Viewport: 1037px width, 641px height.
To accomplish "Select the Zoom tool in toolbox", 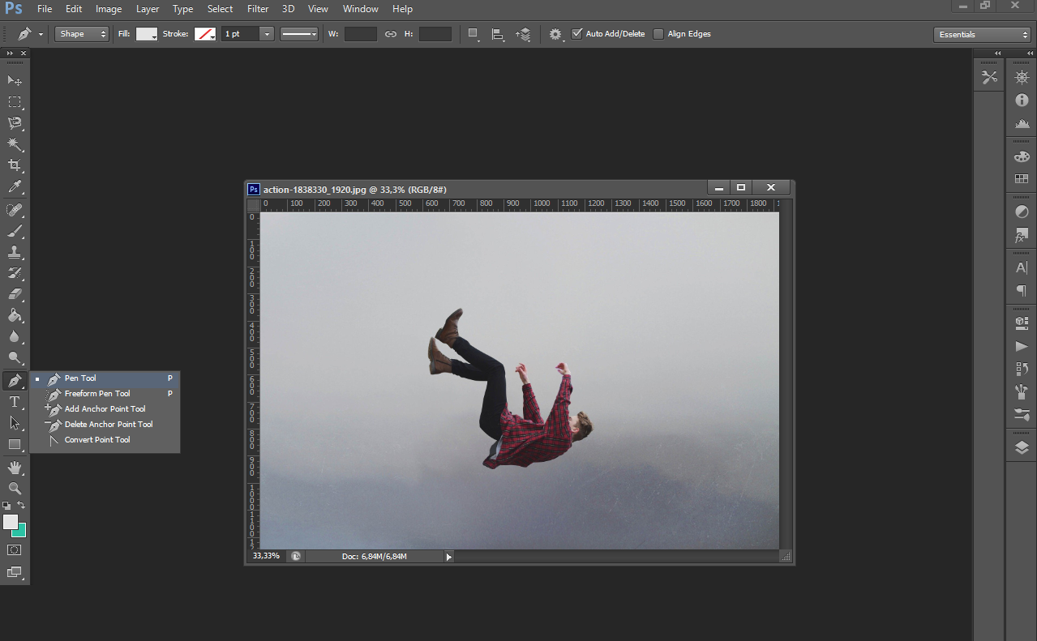I will 15,489.
